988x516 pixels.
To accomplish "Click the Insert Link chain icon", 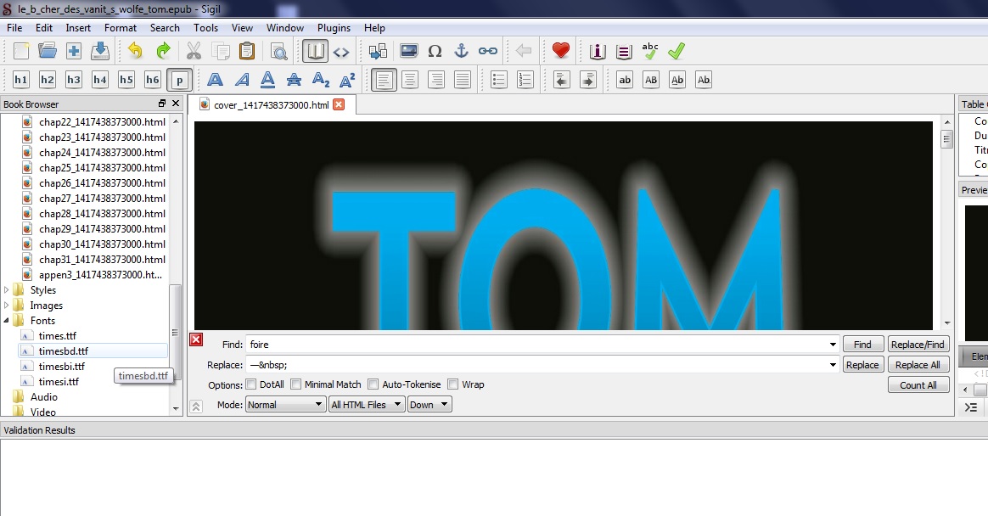I will point(487,51).
